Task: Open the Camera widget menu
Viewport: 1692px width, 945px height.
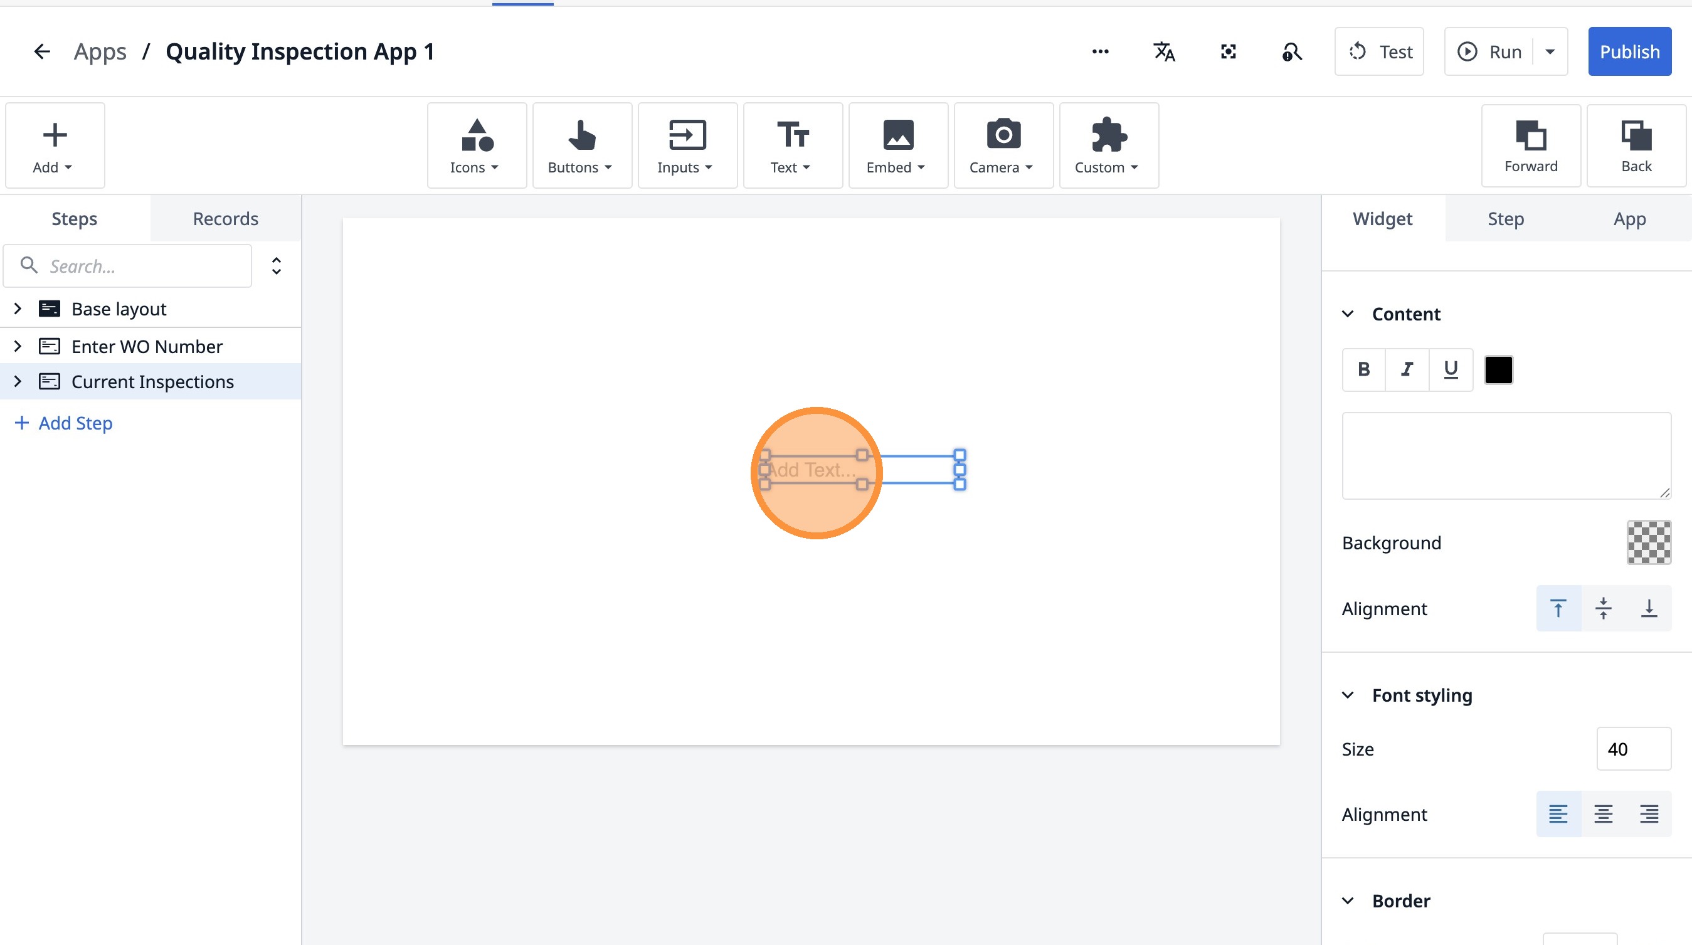Action: coord(1003,145)
